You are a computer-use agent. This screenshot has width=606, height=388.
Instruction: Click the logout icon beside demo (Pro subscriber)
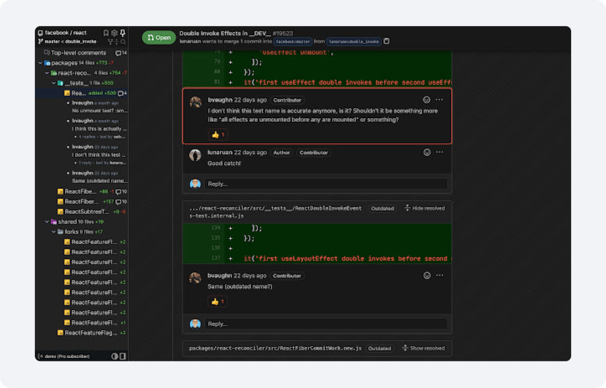pyautogui.click(x=40, y=356)
